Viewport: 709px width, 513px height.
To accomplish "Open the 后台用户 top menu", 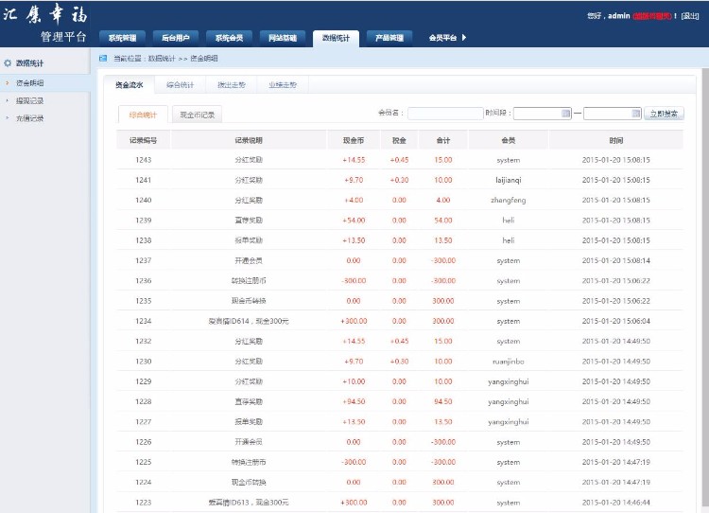I will pos(176,38).
